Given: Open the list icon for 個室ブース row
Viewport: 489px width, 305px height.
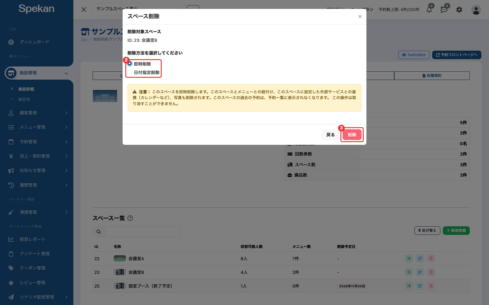Looking at the screenshot, I should coord(409,286).
